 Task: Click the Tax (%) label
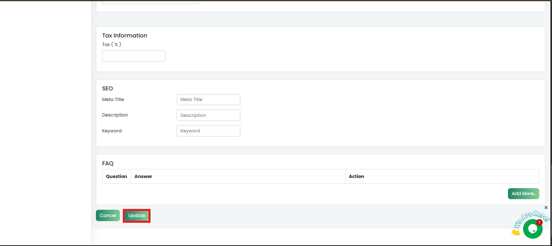pos(111,44)
